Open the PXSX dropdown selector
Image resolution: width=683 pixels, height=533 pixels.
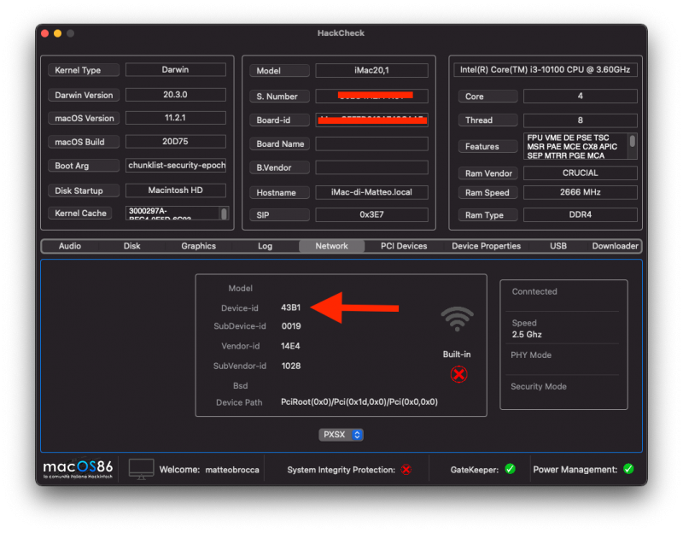(341, 435)
